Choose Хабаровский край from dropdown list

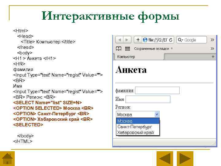(138, 132)
